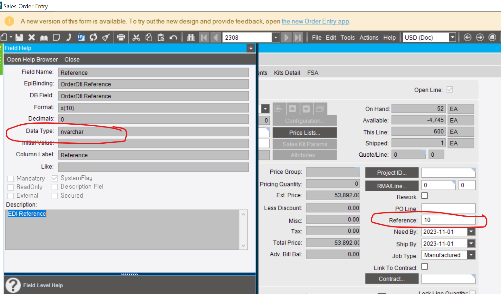This screenshot has width=501, height=294.
Task: Click the Home icon in toolbar
Action: pyautogui.click(x=492, y=37)
